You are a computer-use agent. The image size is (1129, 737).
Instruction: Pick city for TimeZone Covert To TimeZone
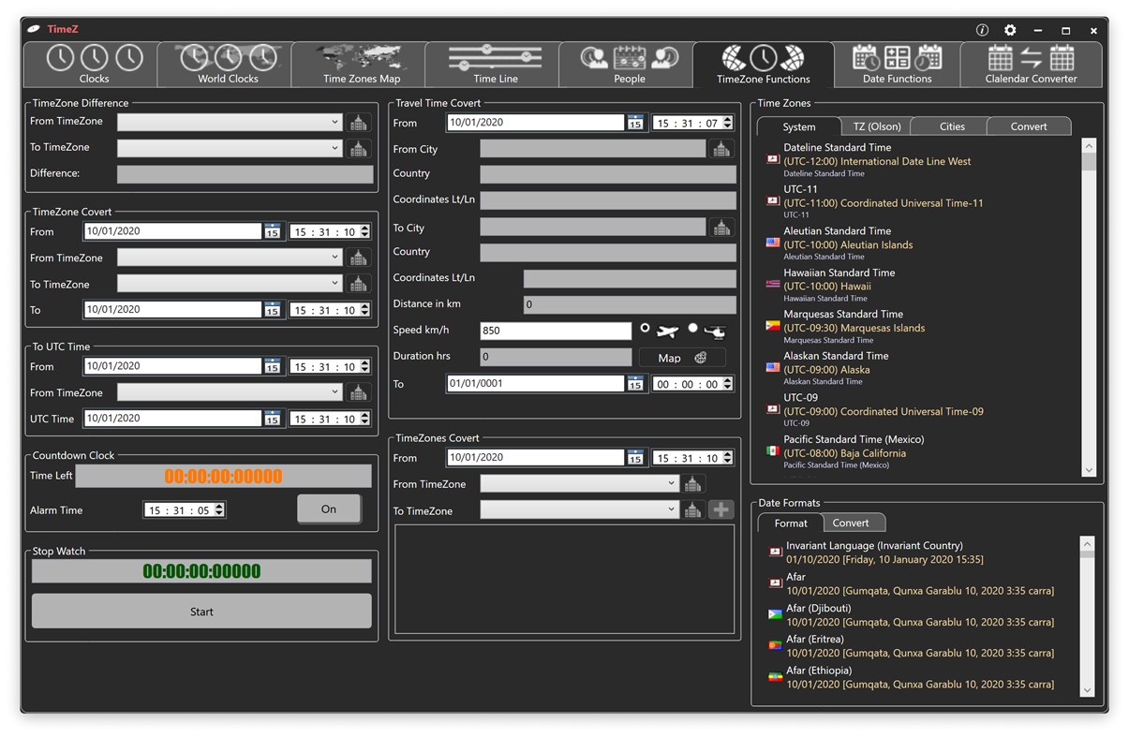tap(359, 284)
